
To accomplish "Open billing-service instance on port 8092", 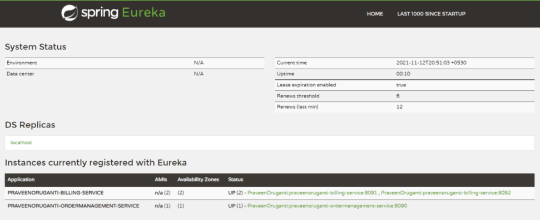I will (x=445, y=193).
